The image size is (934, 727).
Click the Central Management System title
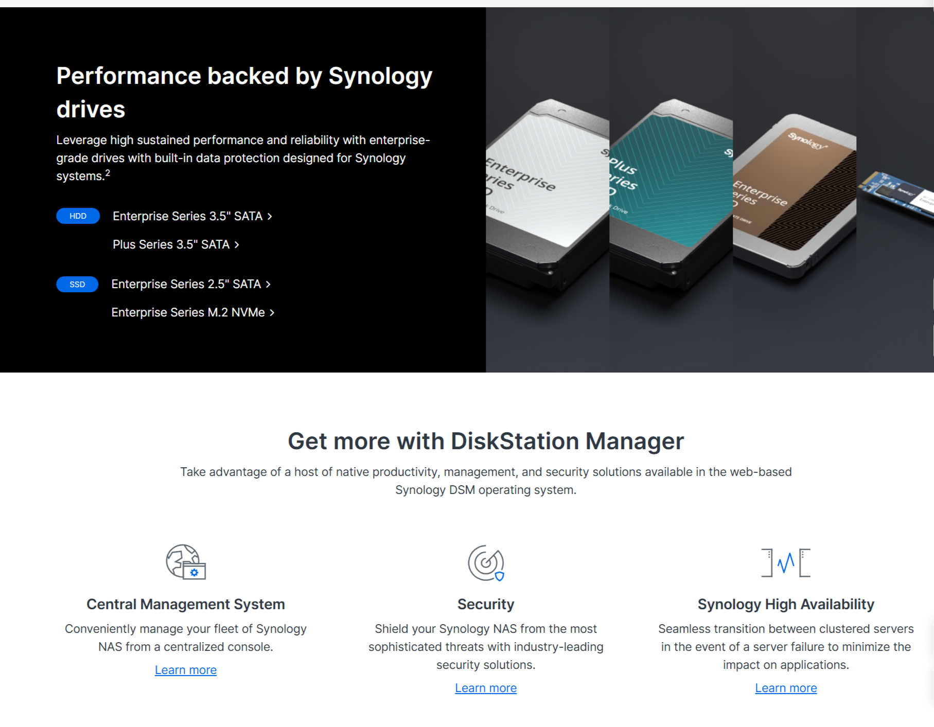pyautogui.click(x=186, y=604)
